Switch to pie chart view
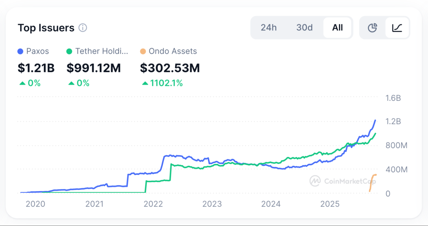Screen dimensions: 428x226 coord(372,28)
